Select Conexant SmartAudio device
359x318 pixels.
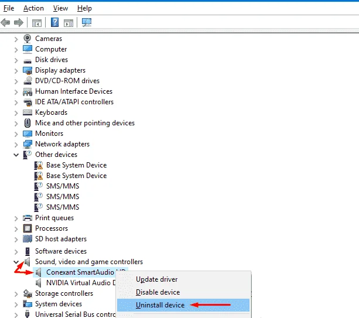click(80, 272)
